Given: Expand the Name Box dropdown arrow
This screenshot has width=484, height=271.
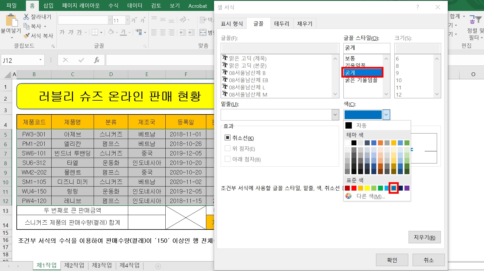Looking at the screenshot, I should tap(40, 60).
